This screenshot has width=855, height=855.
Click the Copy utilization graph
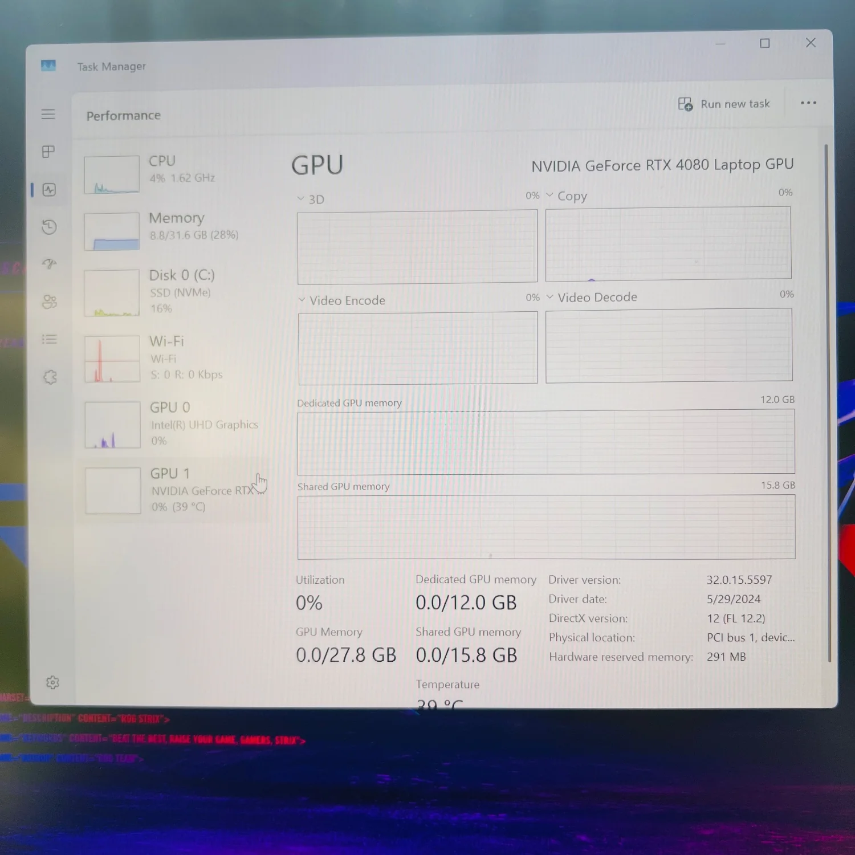[668, 244]
